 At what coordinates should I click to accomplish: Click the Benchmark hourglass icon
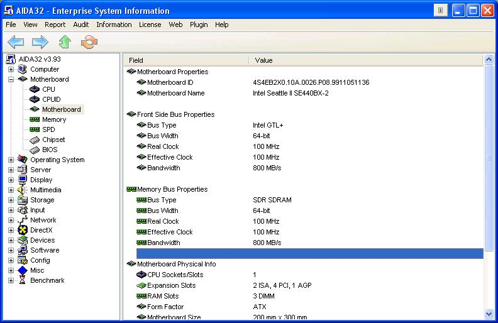(x=22, y=280)
